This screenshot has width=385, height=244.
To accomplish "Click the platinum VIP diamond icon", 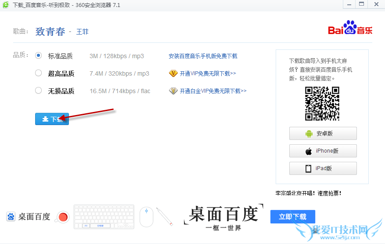I will pyautogui.click(x=173, y=91).
